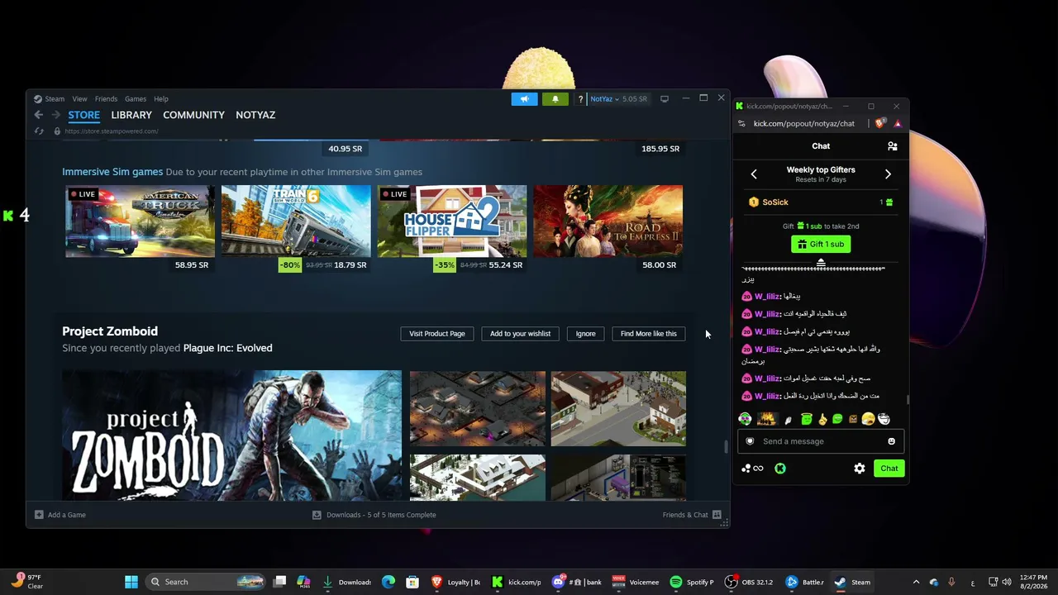
Task: Pick the green skull emote in Kick chat
Action: click(x=745, y=420)
